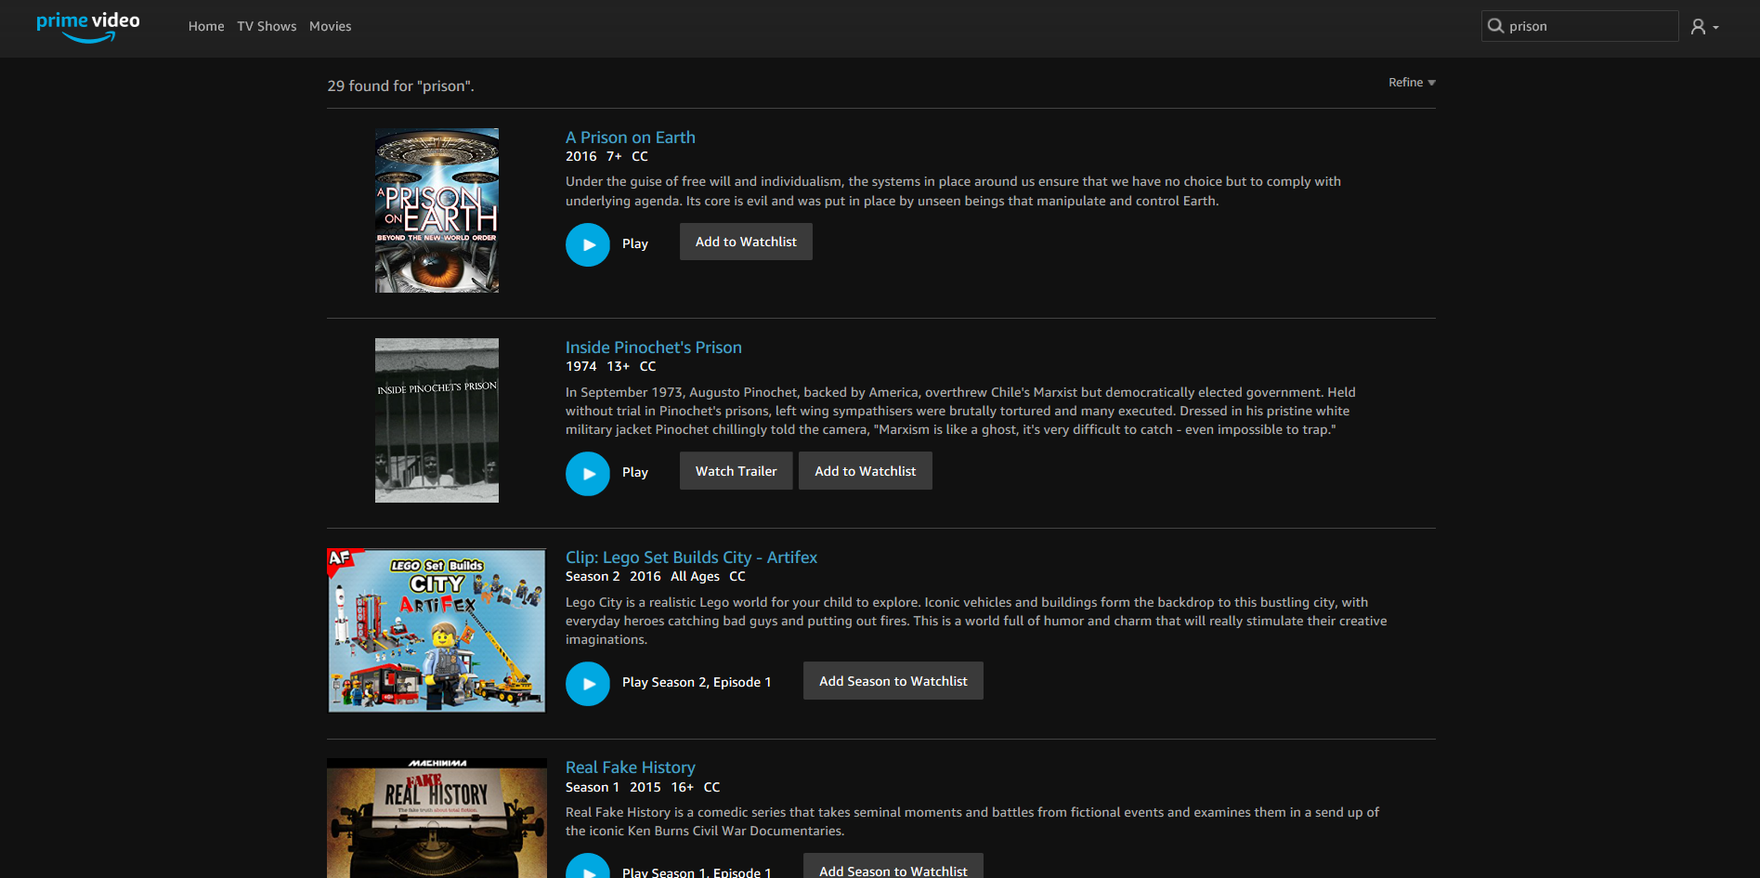Click the Play label for Inside Pinochet's Prison

pos(635,472)
